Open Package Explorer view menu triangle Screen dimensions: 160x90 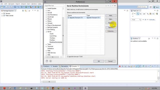[x=33, y=10]
